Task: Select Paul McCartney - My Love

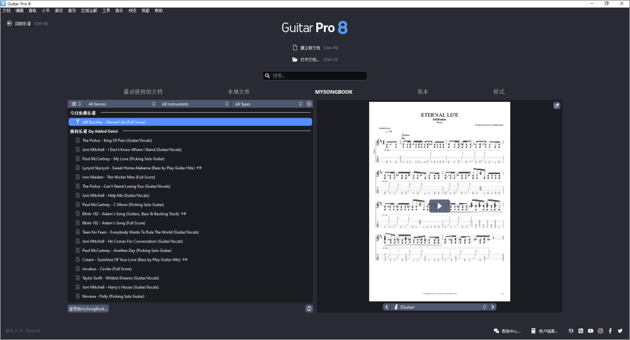Action: point(123,159)
